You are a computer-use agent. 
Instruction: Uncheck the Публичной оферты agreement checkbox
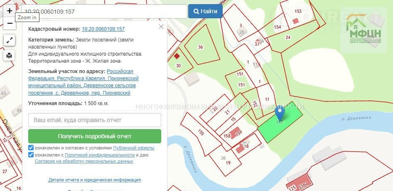point(31,148)
